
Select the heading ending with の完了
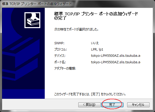96,16
